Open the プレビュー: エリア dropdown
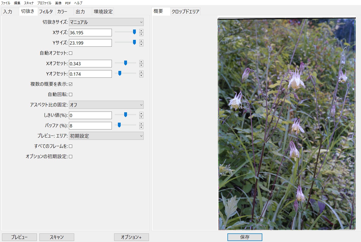This screenshot has width=361, height=242. [x=106, y=136]
